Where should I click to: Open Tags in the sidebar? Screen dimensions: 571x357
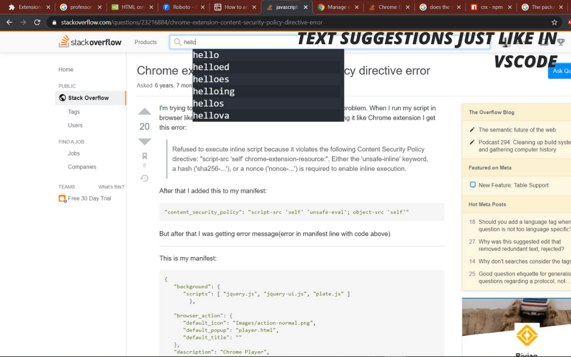tap(74, 112)
